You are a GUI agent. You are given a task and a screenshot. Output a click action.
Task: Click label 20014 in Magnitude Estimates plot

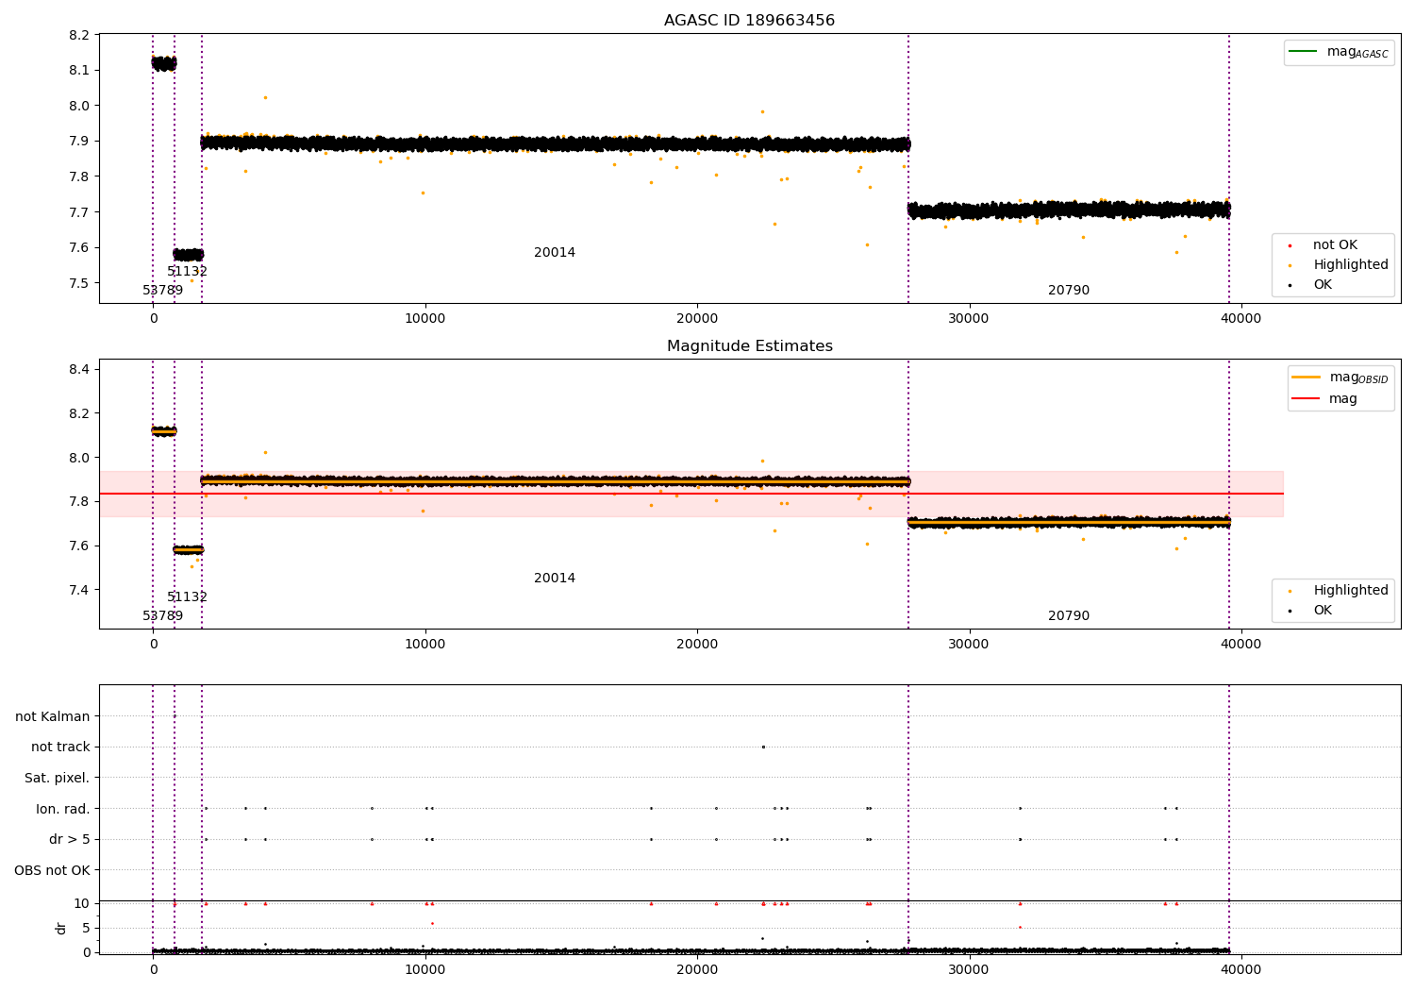pyautogui.click(x=555, y=579)
